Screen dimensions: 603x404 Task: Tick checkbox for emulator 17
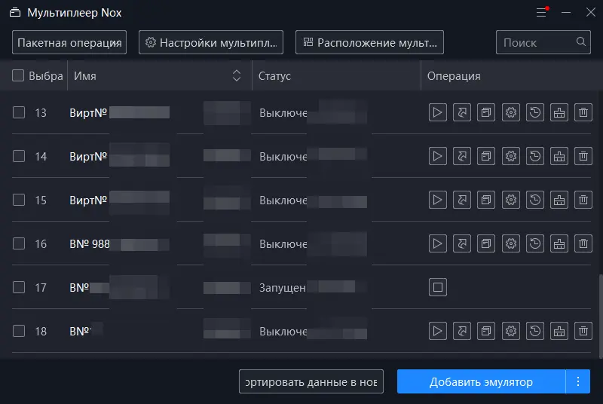pyautogui.click(x=18, y=287)
